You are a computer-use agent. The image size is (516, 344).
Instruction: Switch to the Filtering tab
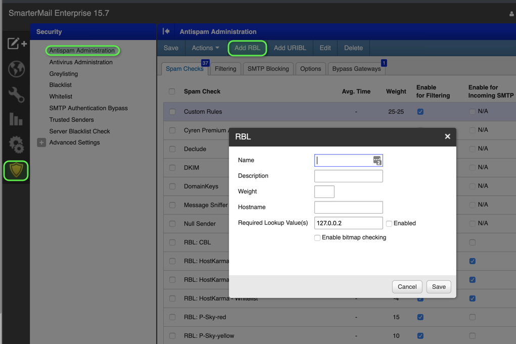(x=225, y=69)
